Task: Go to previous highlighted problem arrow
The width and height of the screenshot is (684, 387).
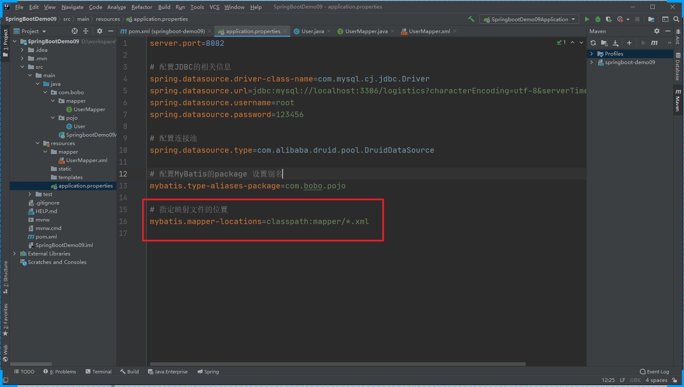Action: click(572, 42)
